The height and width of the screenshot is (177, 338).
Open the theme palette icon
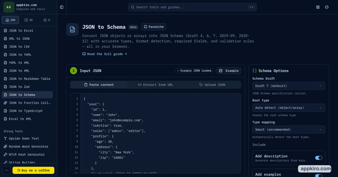pos(327,7)
